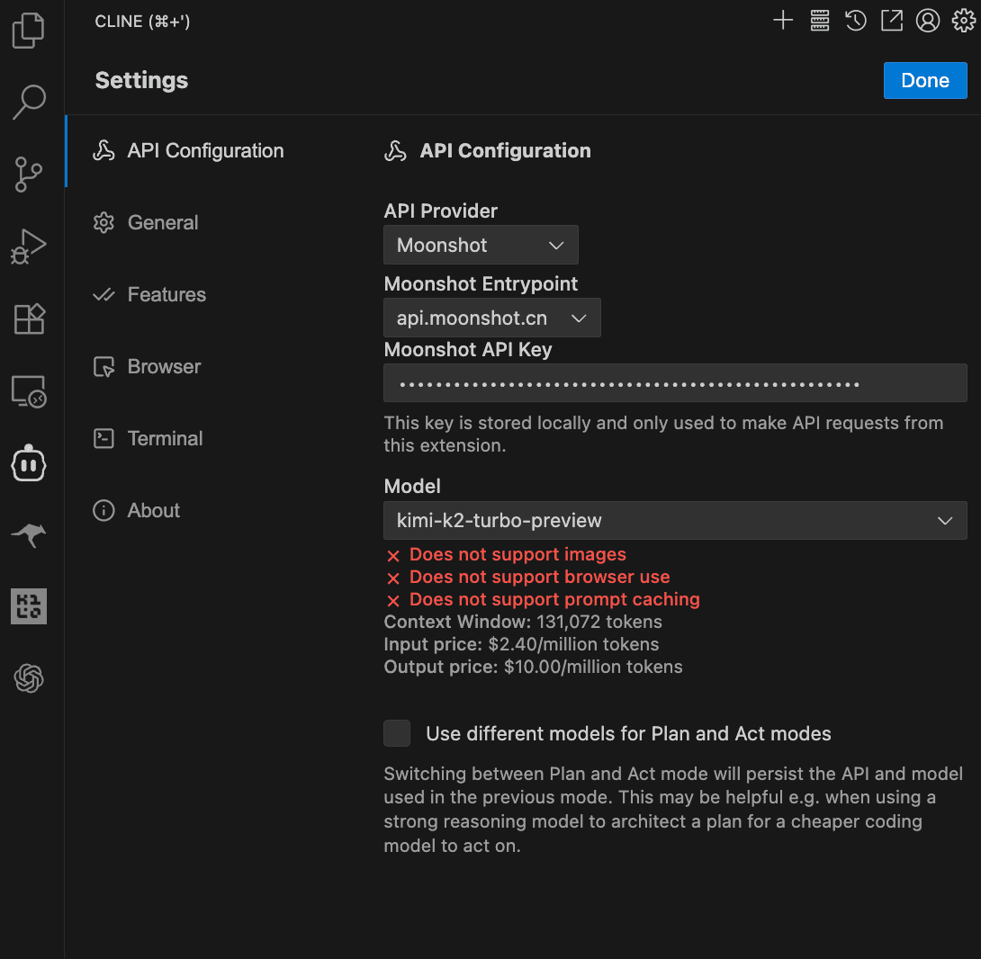
Task: Open the Source Control view
Action: (x=29, y=174)
